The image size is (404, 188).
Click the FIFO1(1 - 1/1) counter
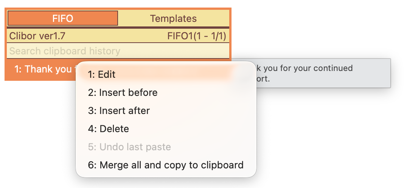pos(197,36)
